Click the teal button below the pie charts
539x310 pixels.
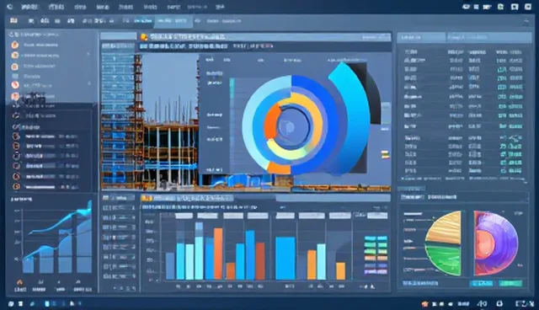point(481,283)
